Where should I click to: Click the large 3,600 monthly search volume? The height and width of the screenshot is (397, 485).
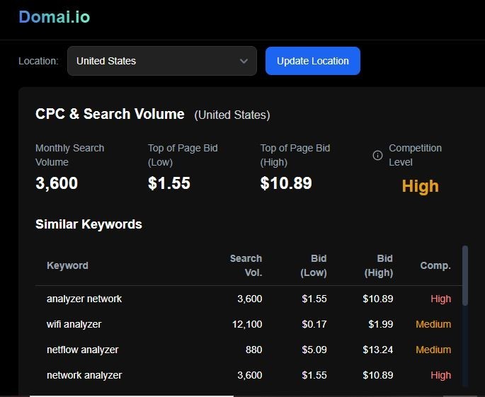point(57,183)
